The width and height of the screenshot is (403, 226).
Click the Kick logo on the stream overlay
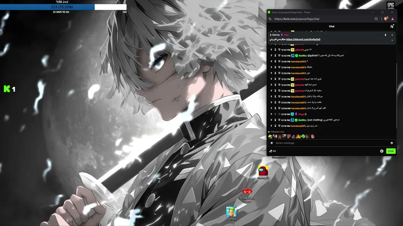7,89
